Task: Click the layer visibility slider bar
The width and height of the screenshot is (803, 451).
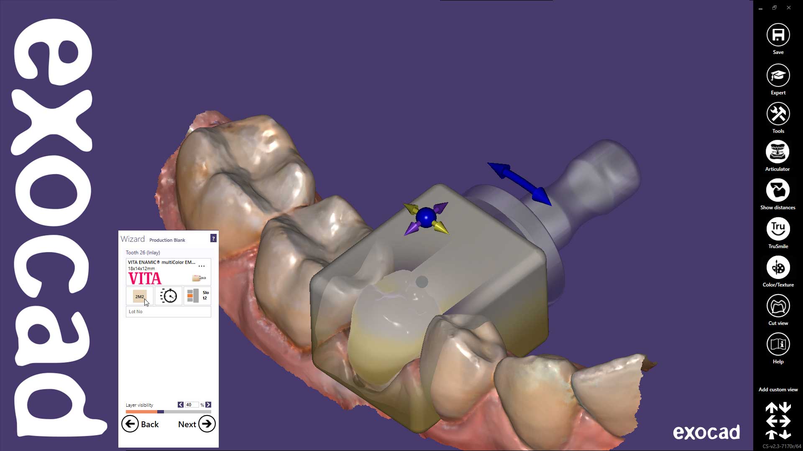Action: tap(169, 412)
